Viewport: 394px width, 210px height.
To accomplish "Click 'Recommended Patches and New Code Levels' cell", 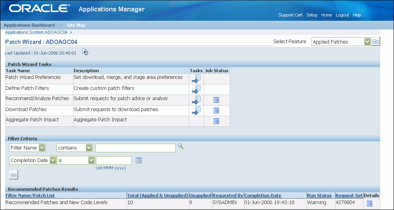I will (x=57, y=202).
